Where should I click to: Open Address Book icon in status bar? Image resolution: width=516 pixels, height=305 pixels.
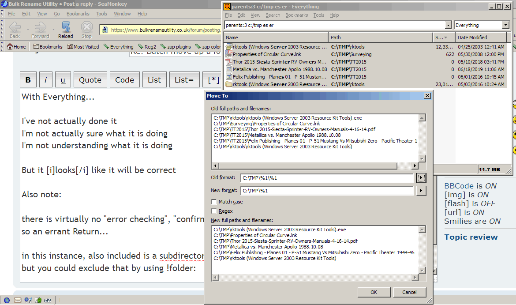pyautogui.click(x=38, y=300)
